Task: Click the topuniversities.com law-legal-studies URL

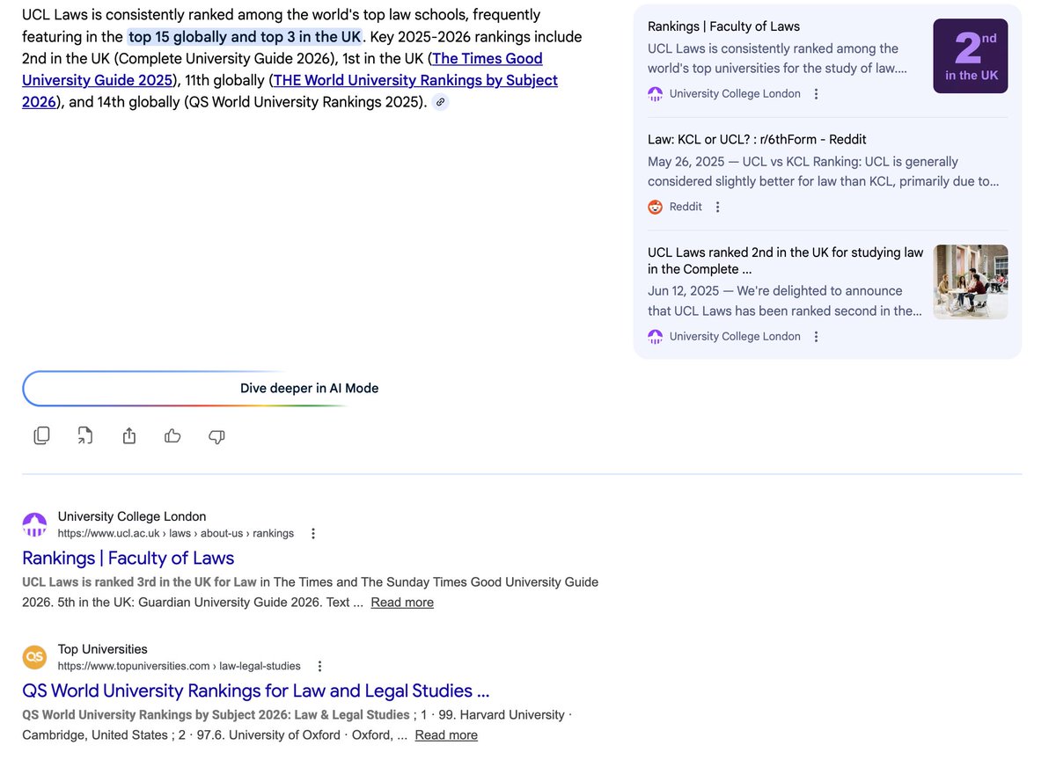Action: pos(180,666)
